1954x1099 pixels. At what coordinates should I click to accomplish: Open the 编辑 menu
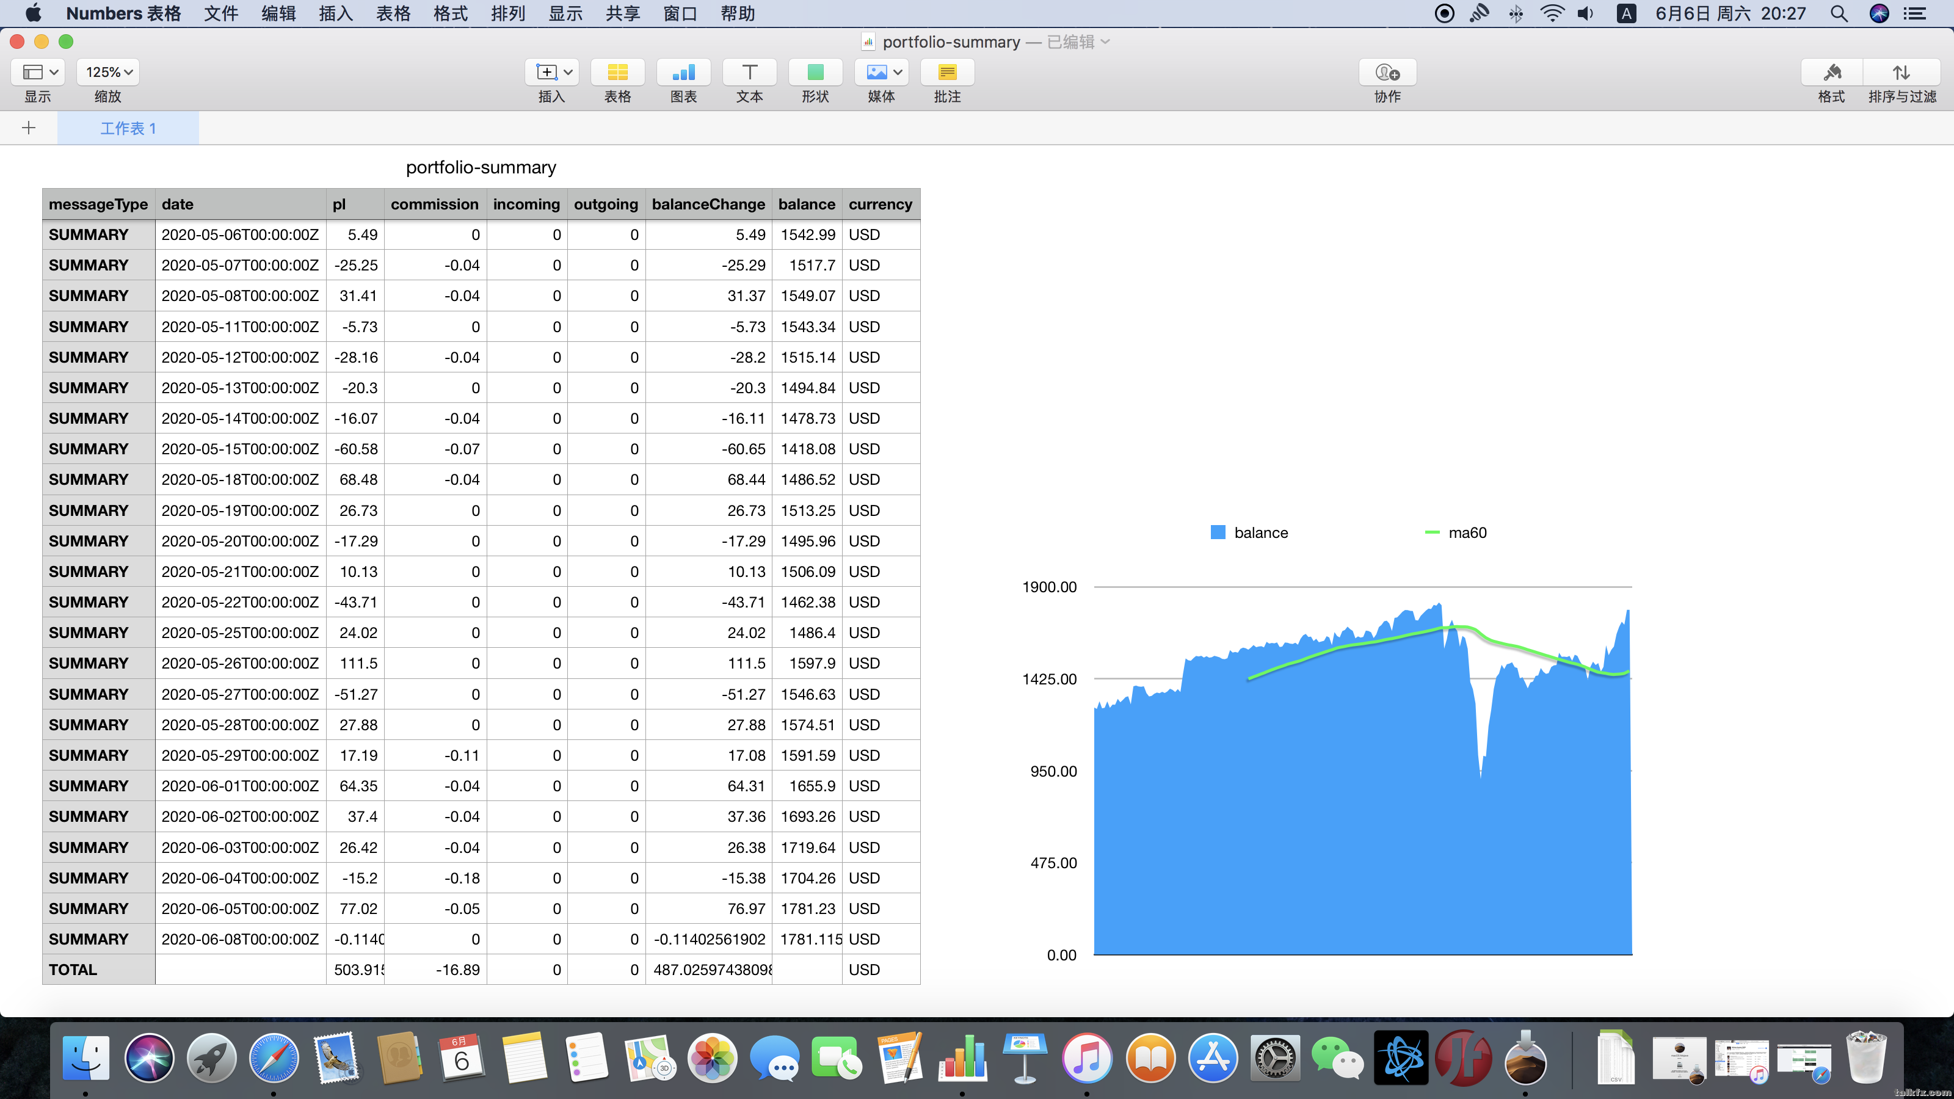(x=278, y=13)
